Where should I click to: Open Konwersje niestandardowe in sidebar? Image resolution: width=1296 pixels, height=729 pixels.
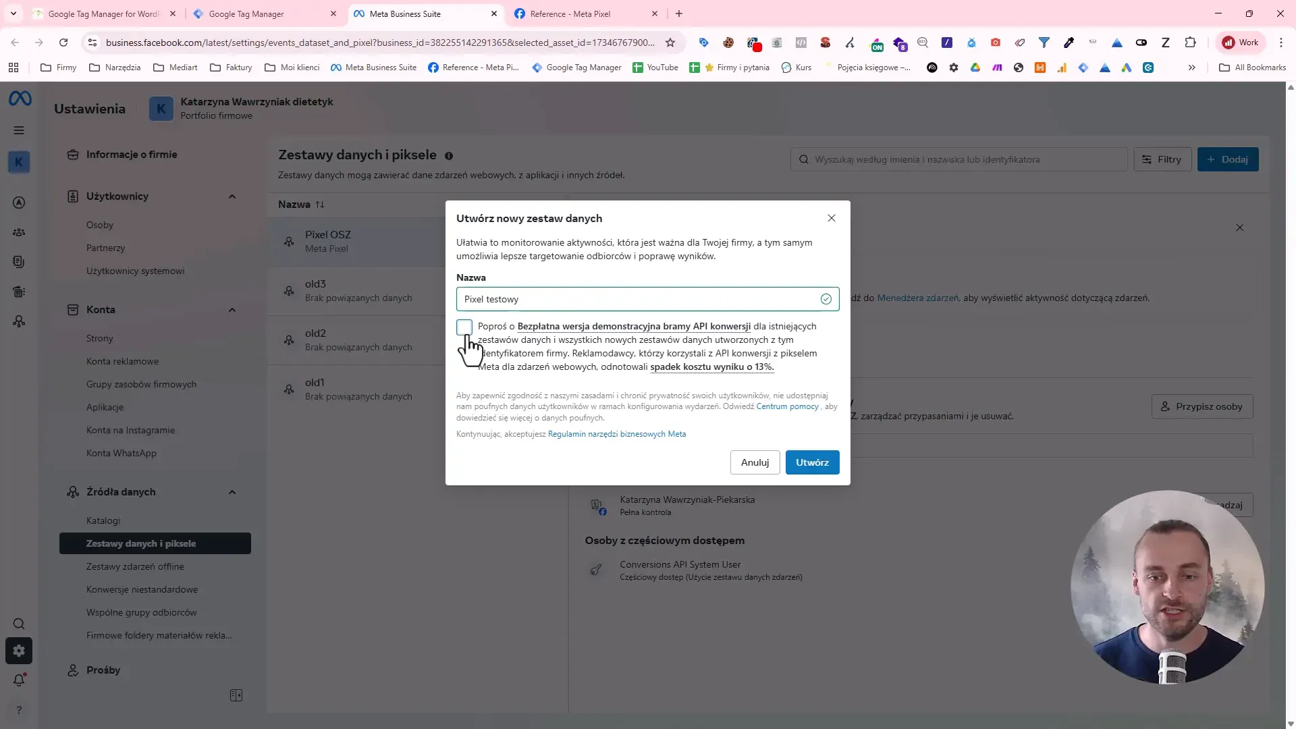(142, 589)
